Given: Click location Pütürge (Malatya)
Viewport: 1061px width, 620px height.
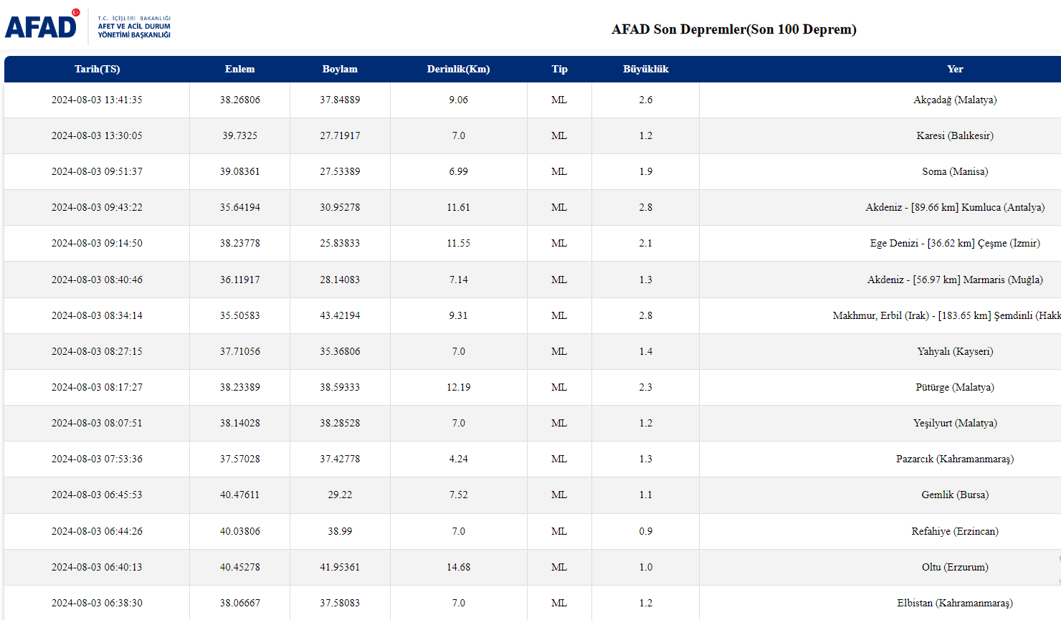Looking at the screenshot, I should coord(955,387).
